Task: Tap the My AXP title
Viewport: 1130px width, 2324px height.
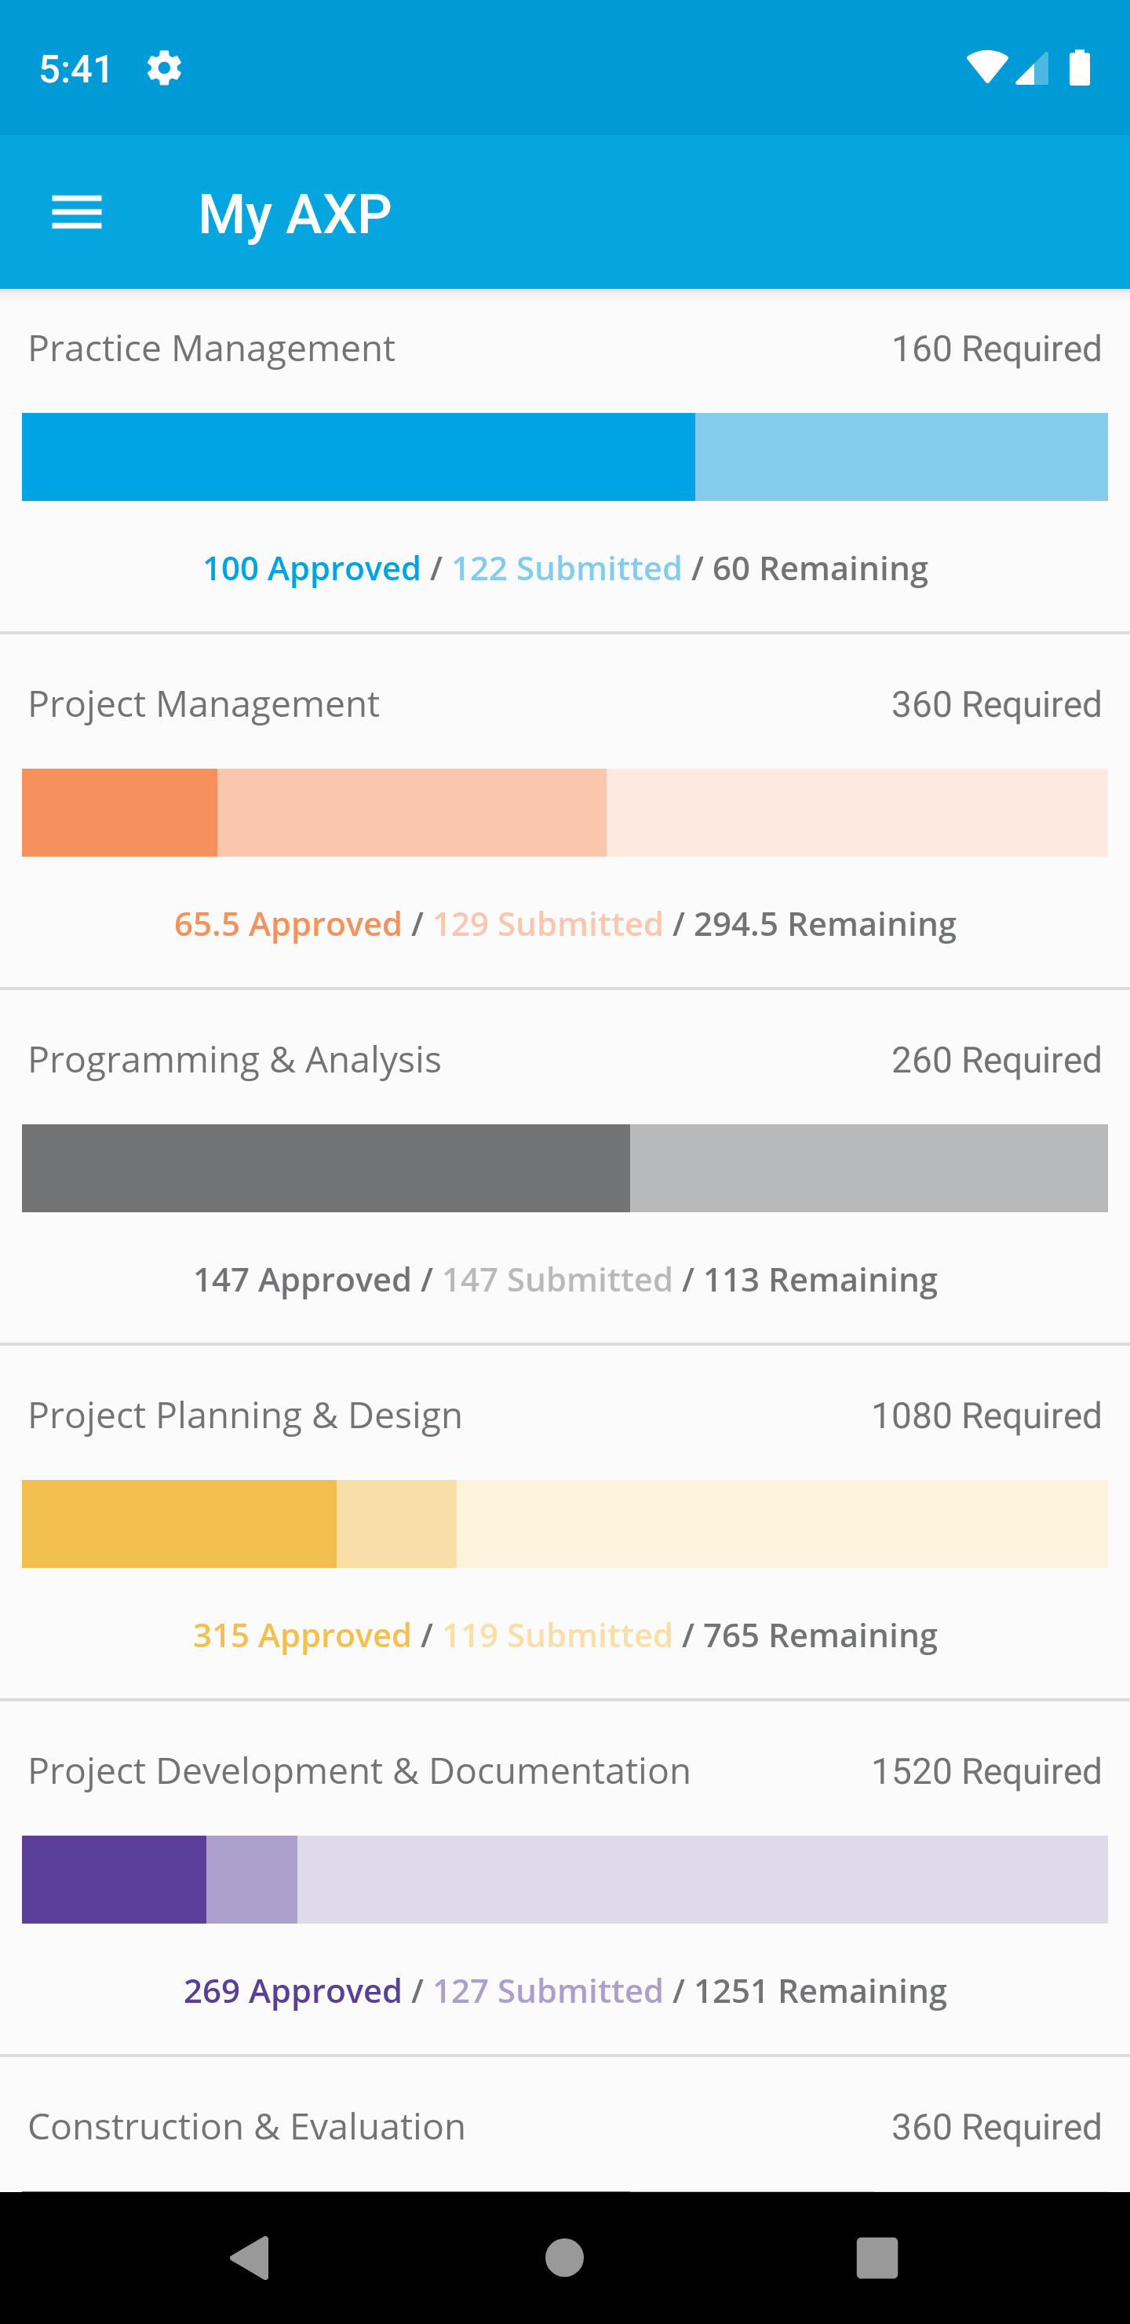Action: tap(295, 214)
